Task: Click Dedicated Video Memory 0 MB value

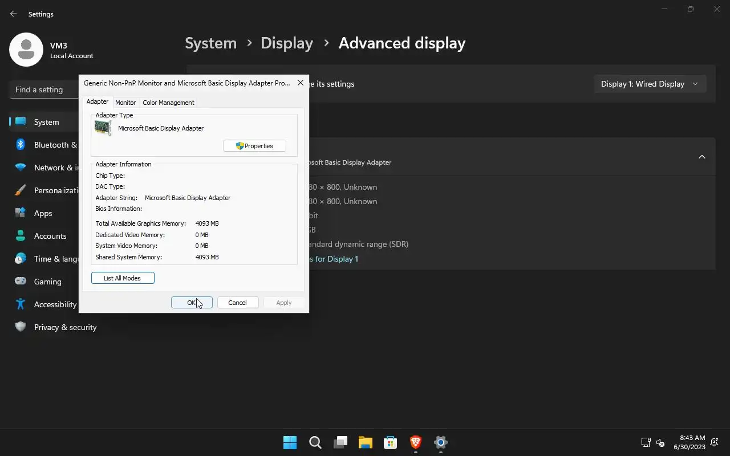Action: (x=202, y=235)
